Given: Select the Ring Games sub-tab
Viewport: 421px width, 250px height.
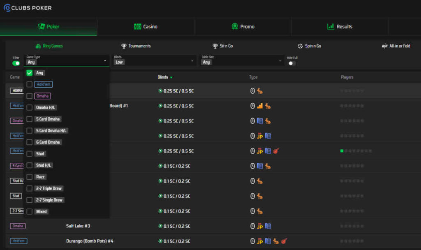Looking at the screenshot, I should pos(49,46).
